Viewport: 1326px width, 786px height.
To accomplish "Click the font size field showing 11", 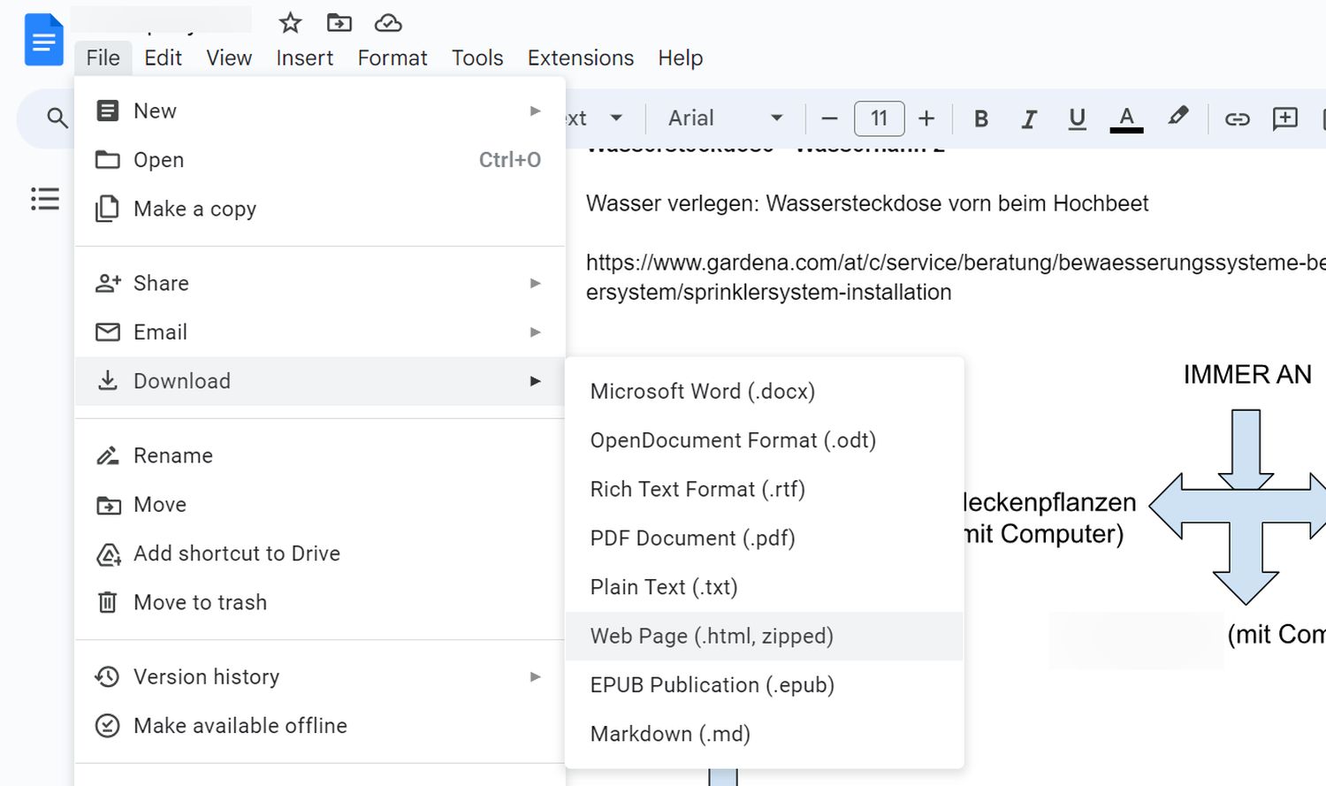I will (879, 118).
